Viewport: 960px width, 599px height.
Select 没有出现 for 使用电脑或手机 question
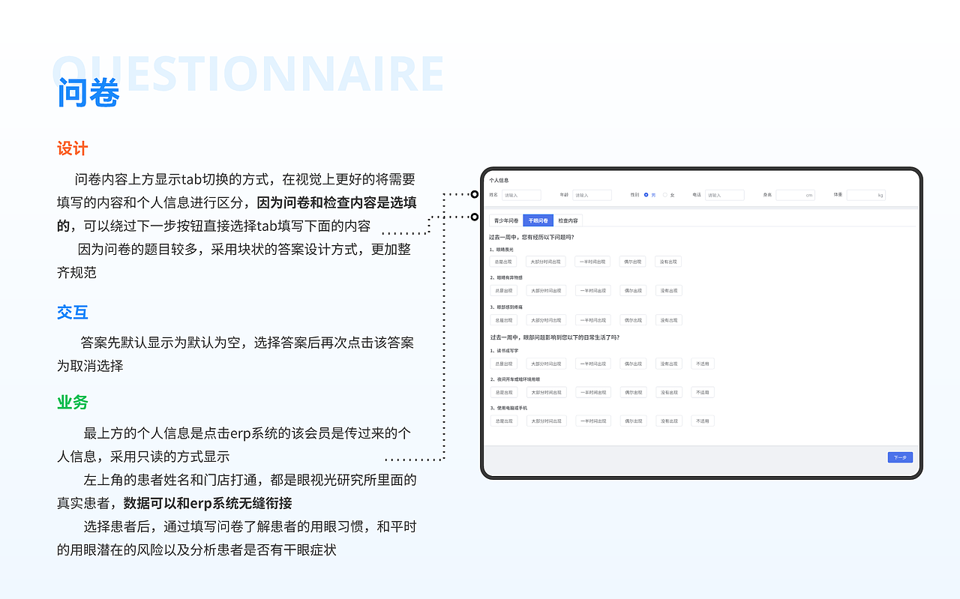[668, 421]
